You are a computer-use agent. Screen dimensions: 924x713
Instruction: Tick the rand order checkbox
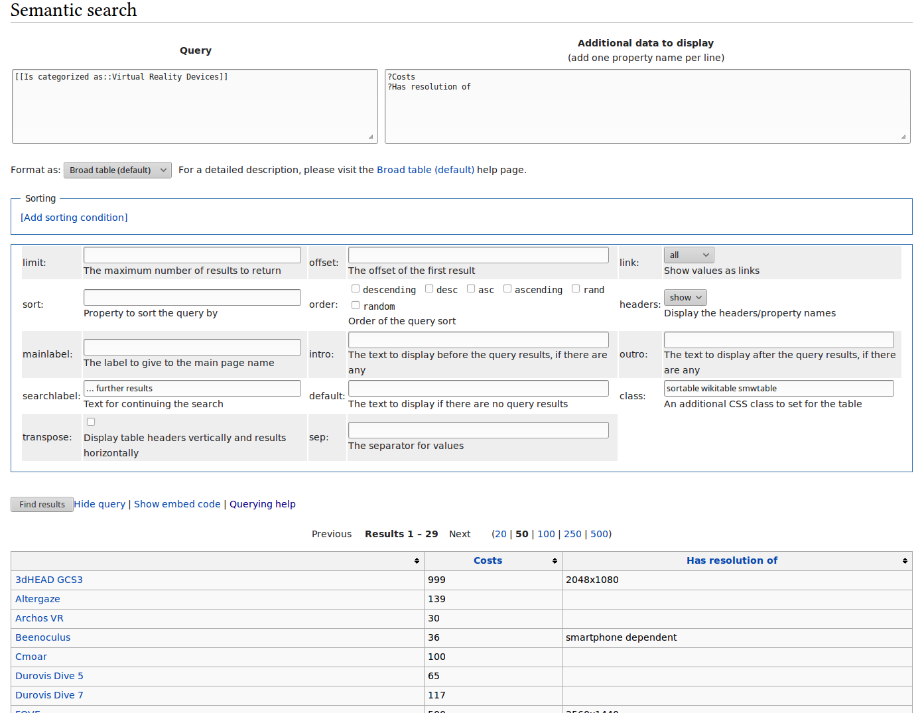point(576,289)
